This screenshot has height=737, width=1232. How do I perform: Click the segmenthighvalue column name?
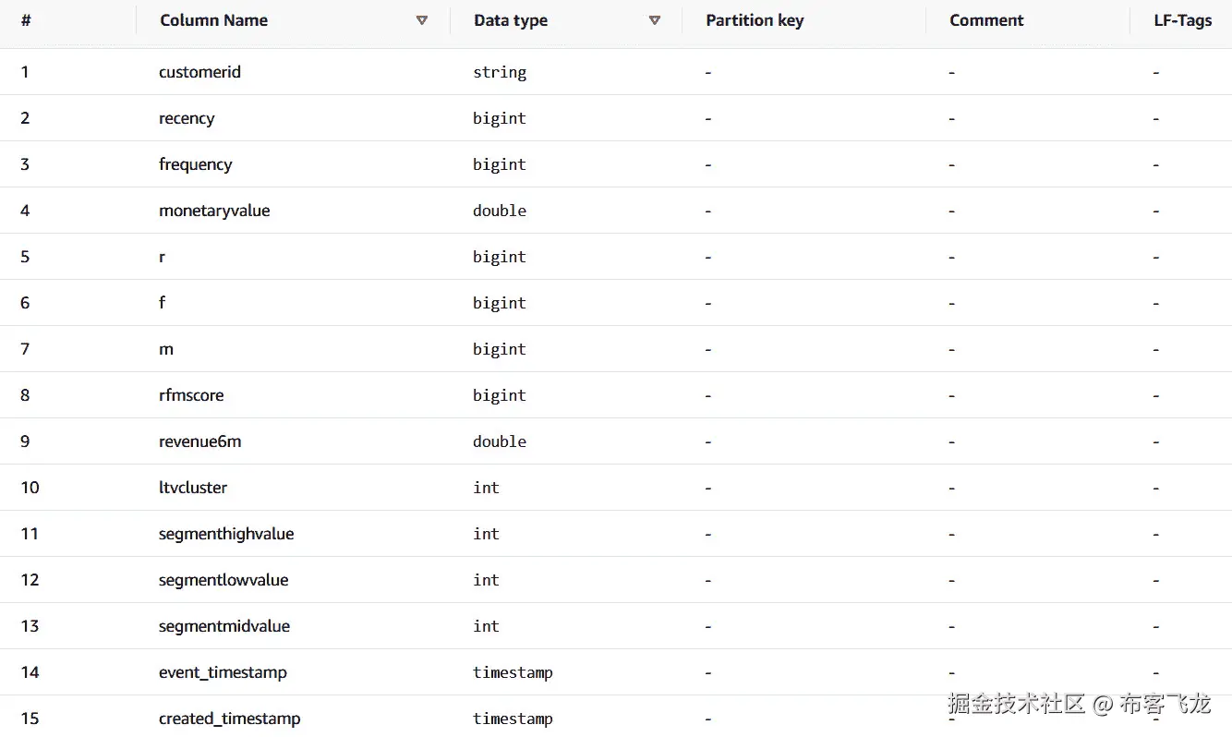(x=226, y=534)
